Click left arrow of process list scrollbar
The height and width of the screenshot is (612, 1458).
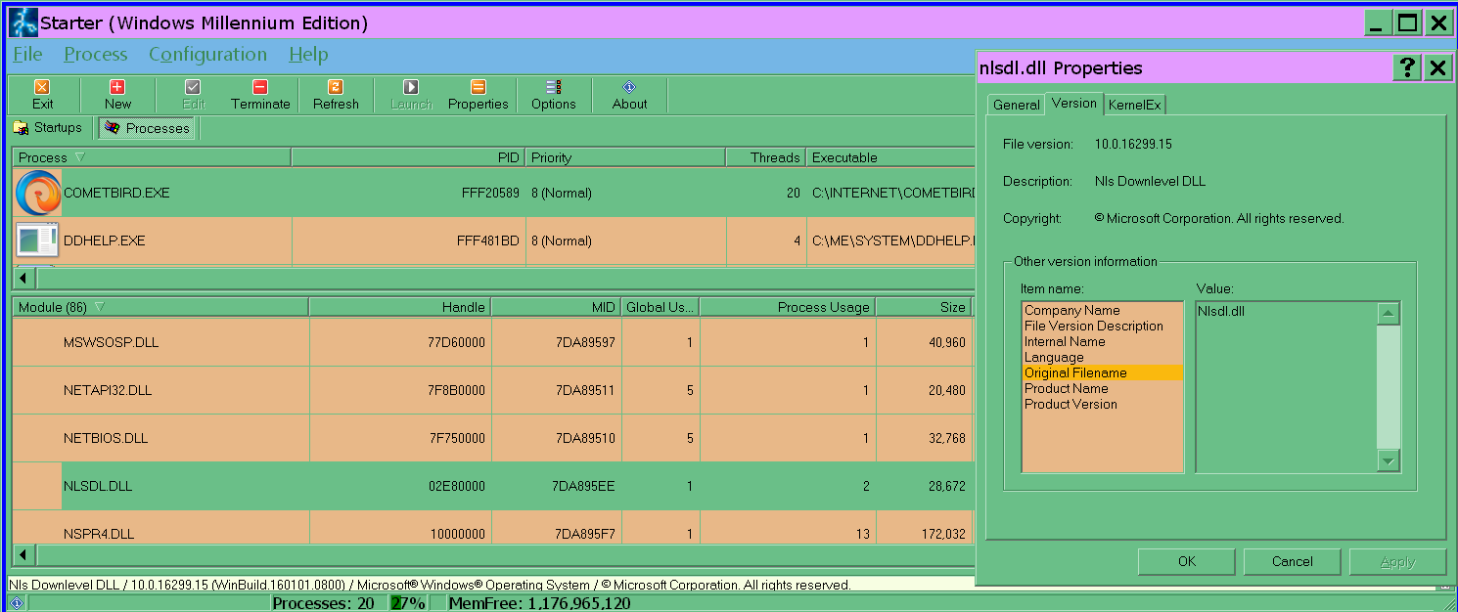pyautogui.click(x=23, y=278)
